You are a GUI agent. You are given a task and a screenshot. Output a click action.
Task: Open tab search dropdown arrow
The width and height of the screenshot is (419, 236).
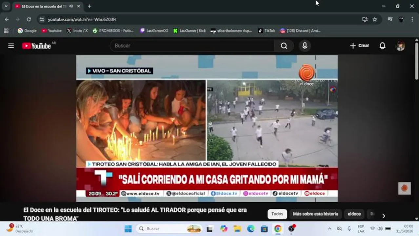coord(6,6)
